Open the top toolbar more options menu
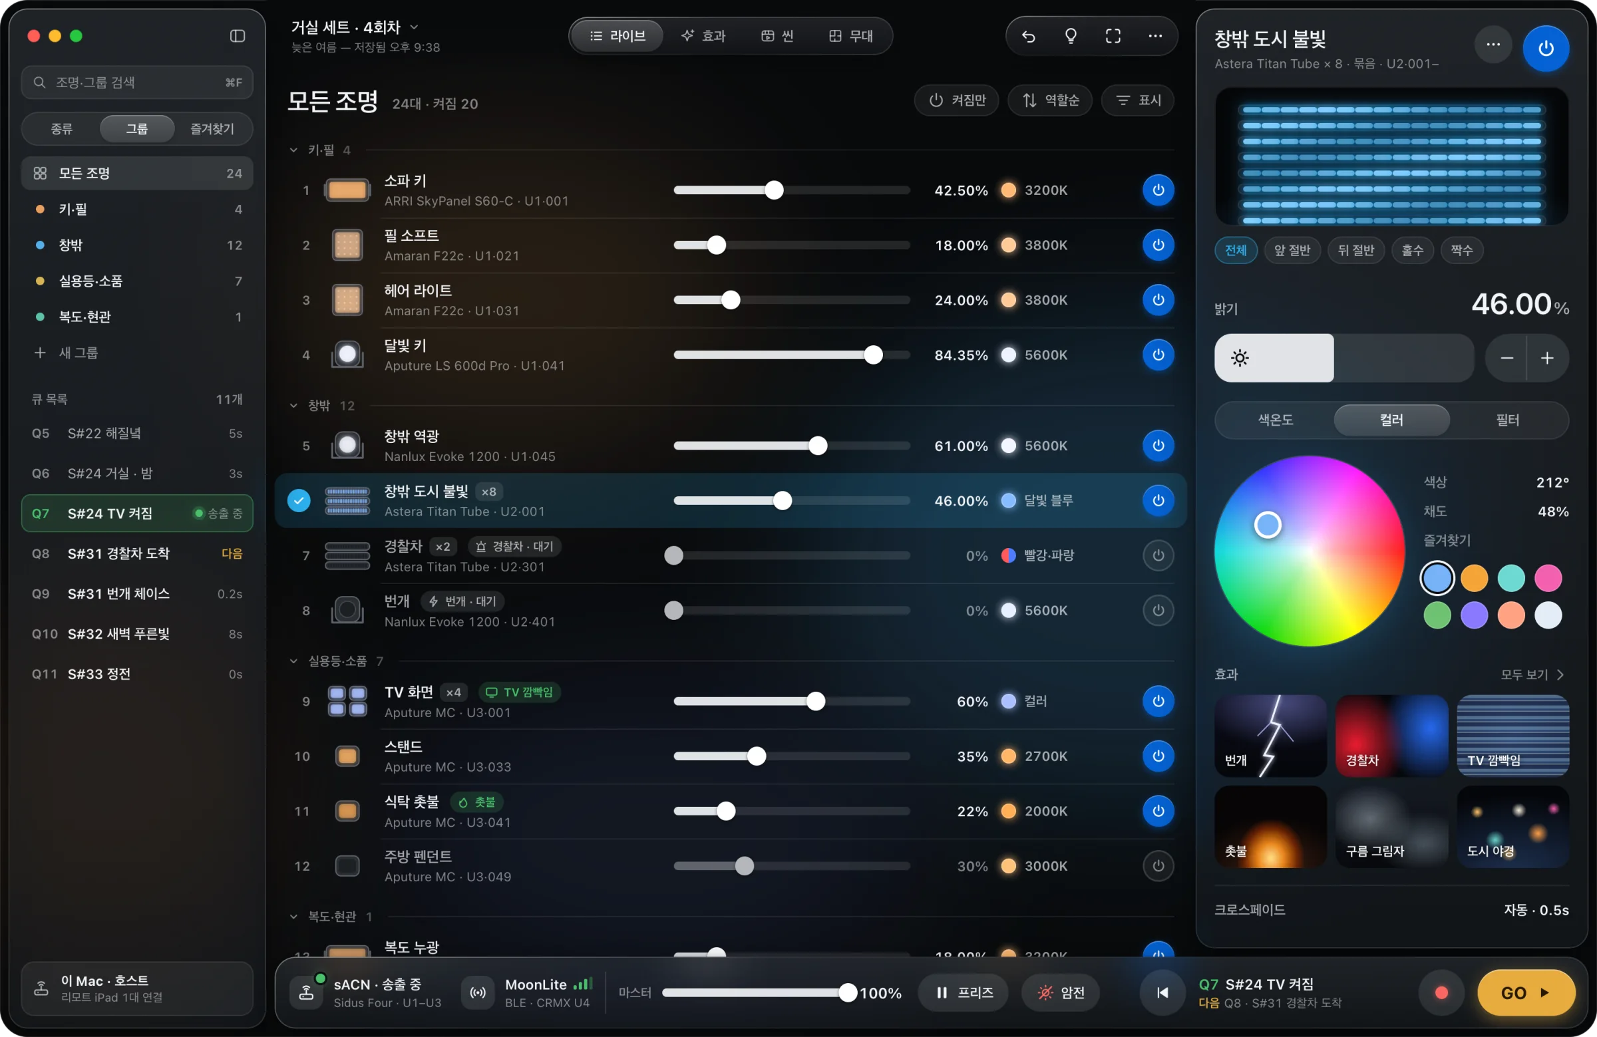1597x1037 pixels. [x=1154, y=36]
